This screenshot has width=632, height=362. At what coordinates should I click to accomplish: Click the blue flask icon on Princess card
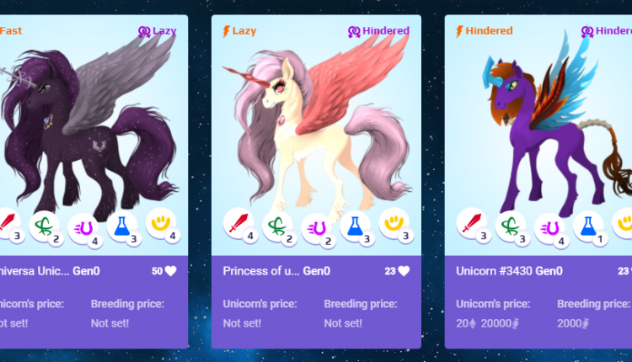pos(355,226)
